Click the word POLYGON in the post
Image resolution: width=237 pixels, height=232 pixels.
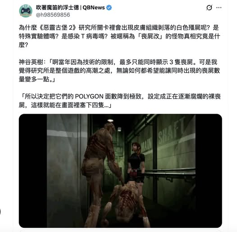pyautogui.click(x=89, y=96)
